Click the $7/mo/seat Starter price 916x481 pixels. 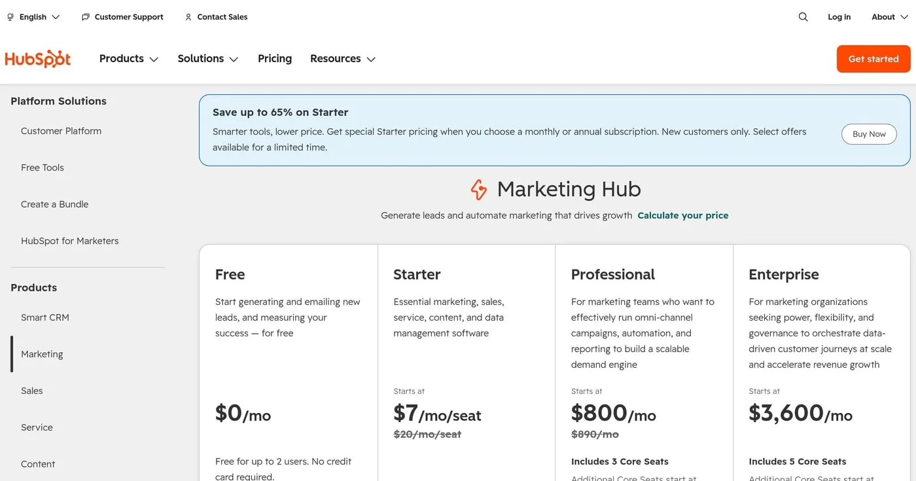coord(437,414)
